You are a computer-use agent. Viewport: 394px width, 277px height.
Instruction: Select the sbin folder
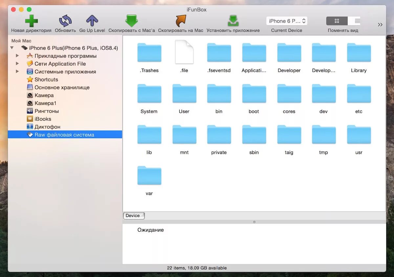click(x=254, y=135)
